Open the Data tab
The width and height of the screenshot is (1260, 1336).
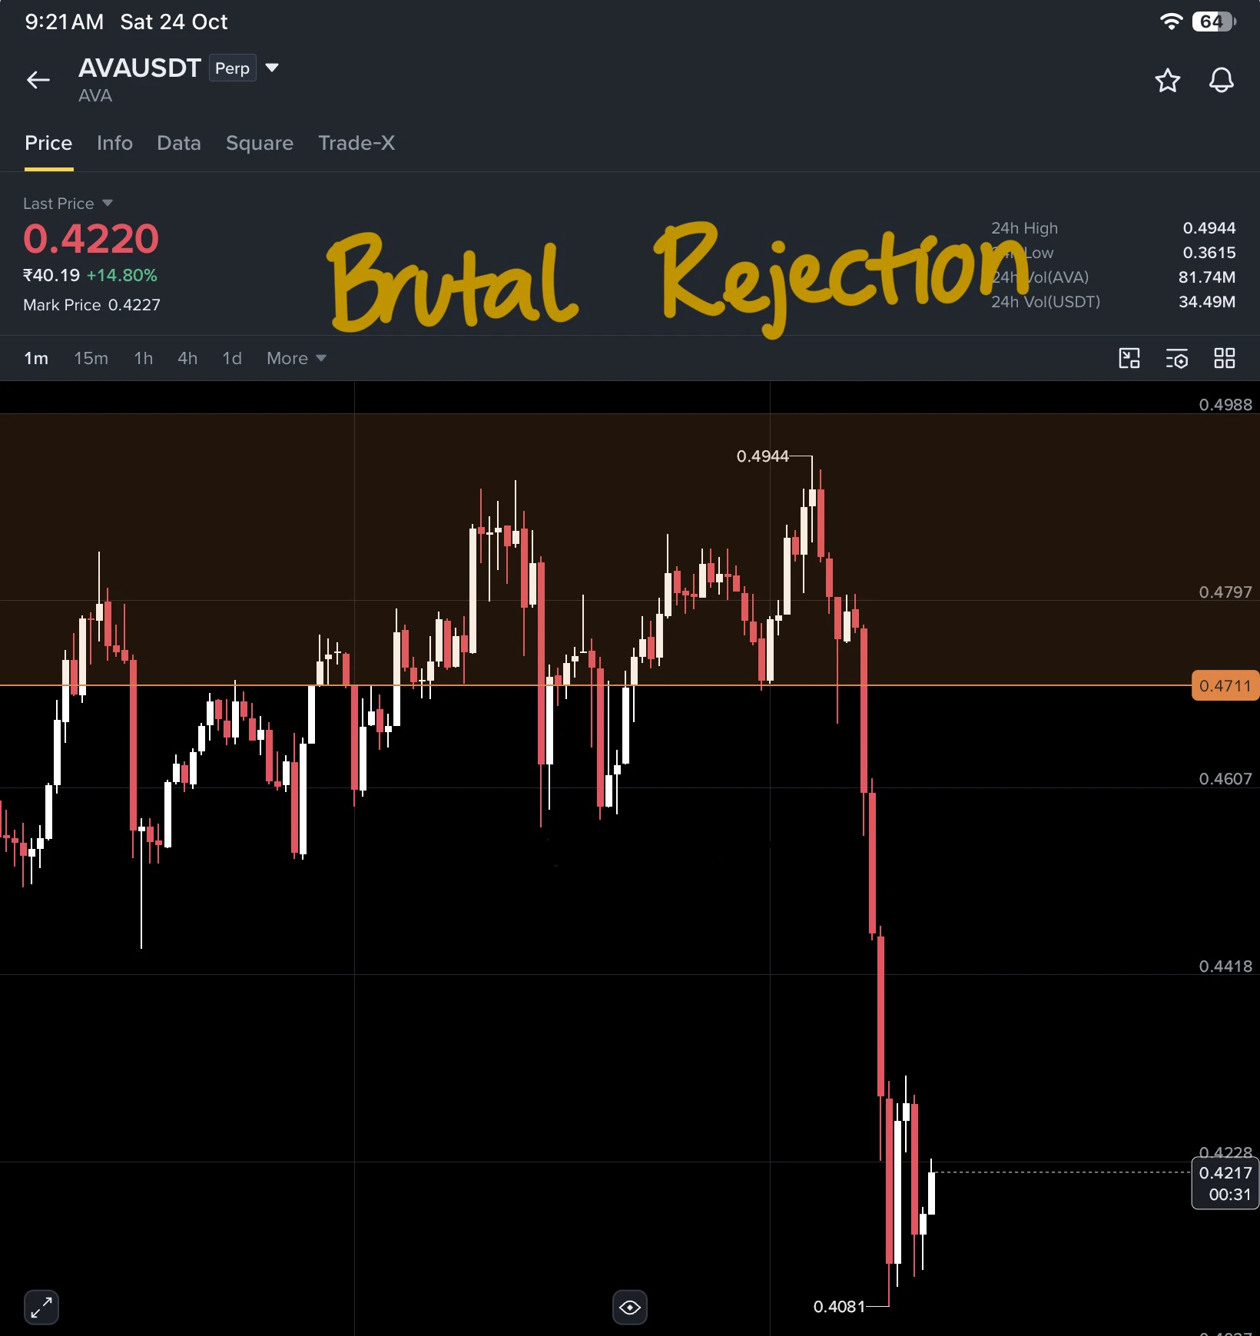click(178, 143)
